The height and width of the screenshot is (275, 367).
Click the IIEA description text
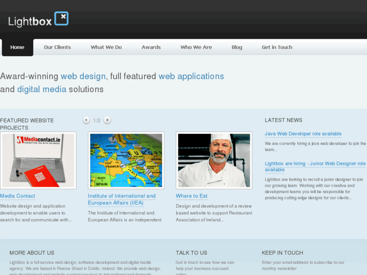125,216
